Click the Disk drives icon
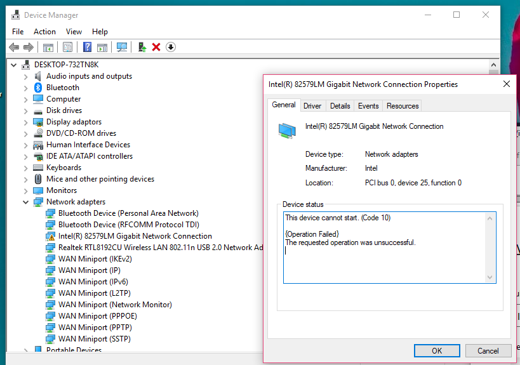The image size is (520, 365). point(38,111)
